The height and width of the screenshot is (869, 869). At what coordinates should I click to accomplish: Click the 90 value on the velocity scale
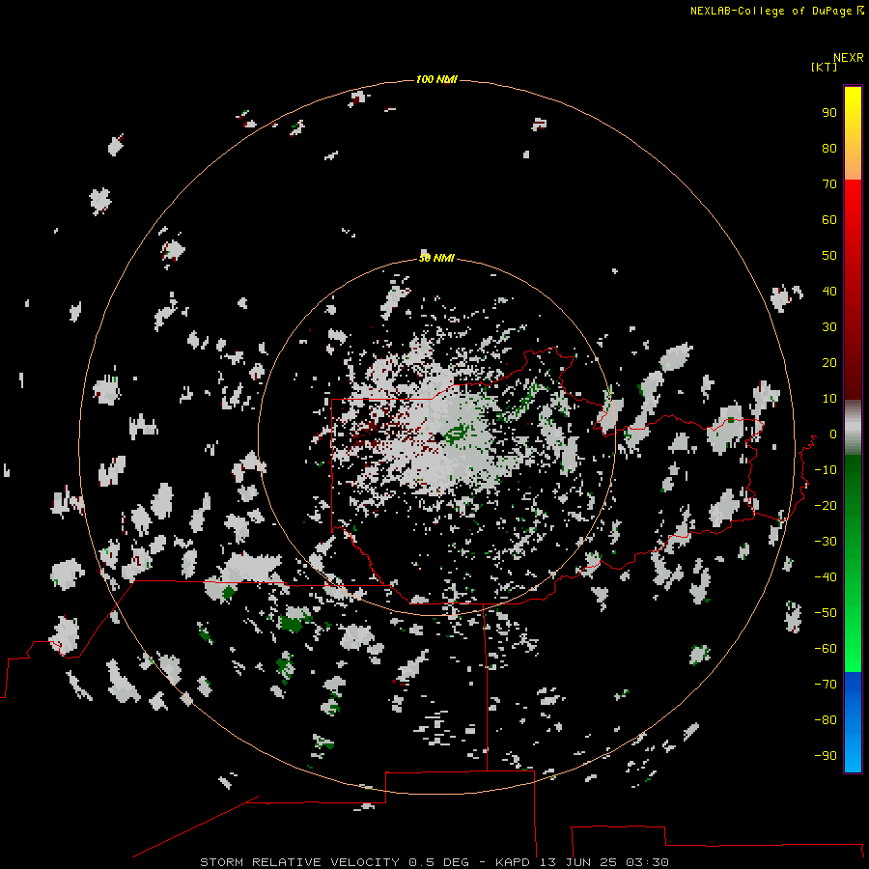pos(829,113)
